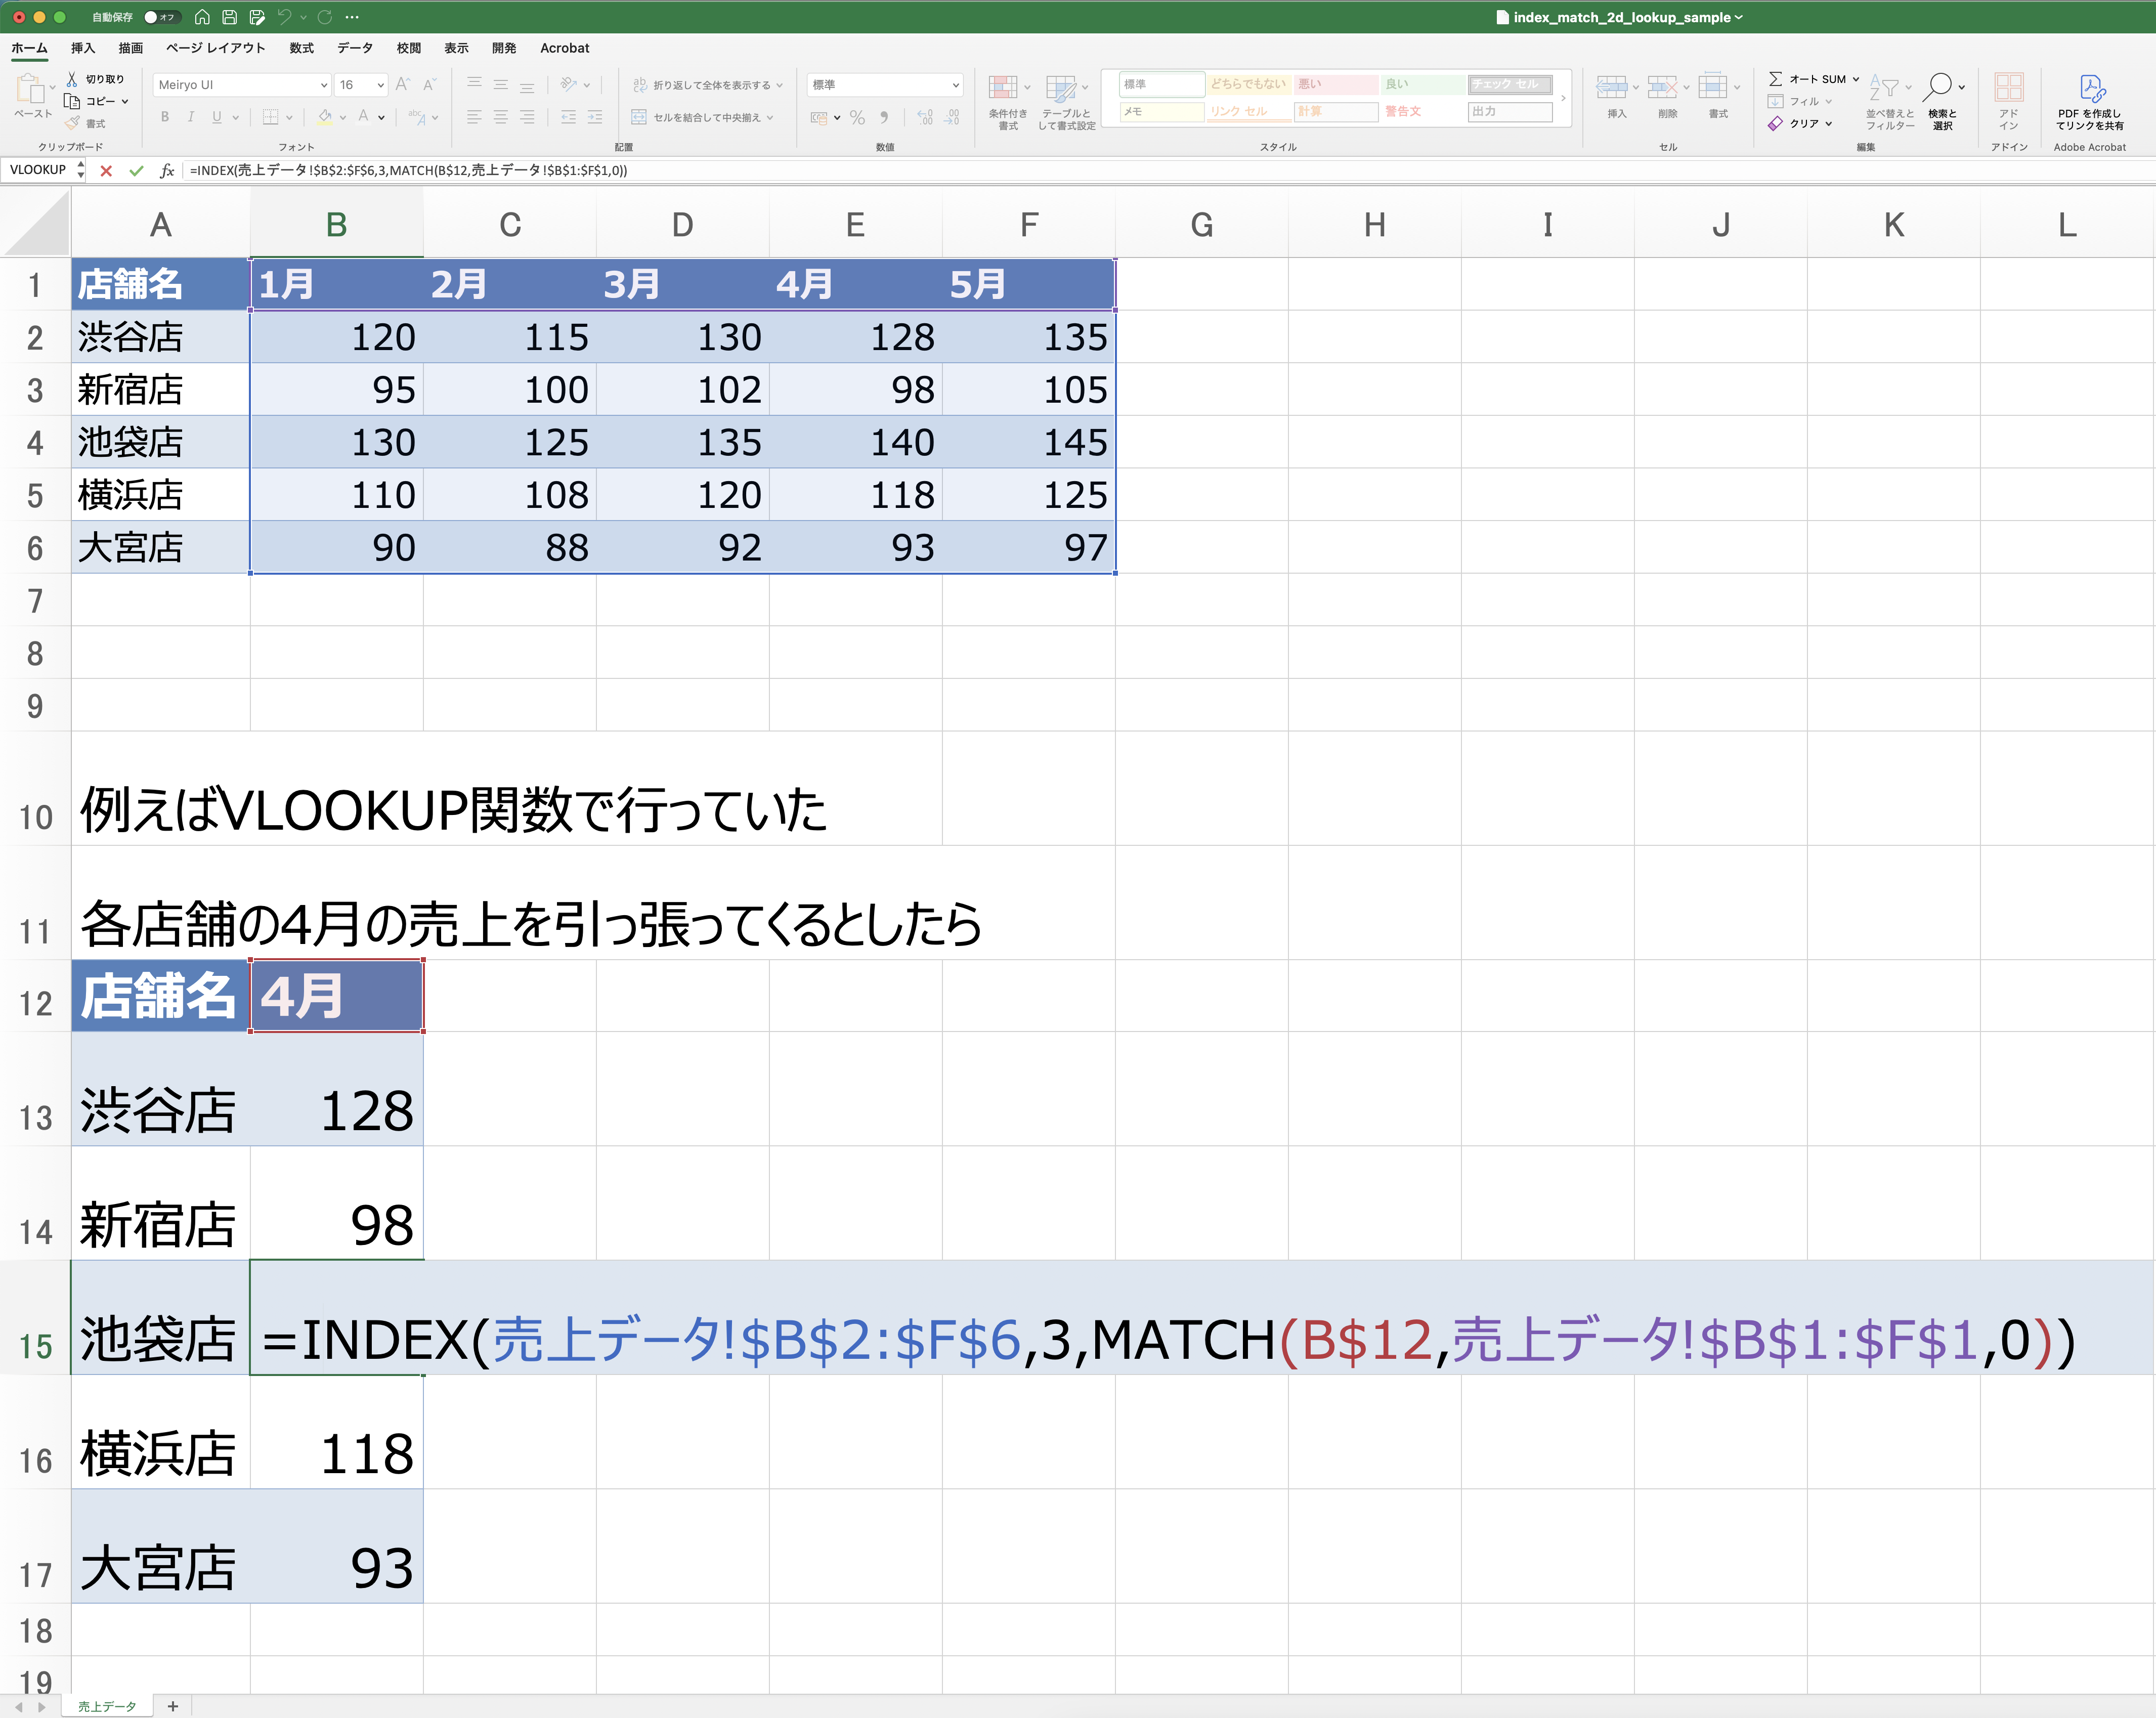The width and height of the screenshot is (2156, 1718).
Task: Switch to the ページ レイアウト tab
Action: 216,48
